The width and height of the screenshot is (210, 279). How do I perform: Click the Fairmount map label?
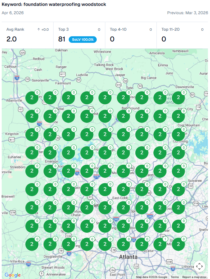(x=63, y=83)
